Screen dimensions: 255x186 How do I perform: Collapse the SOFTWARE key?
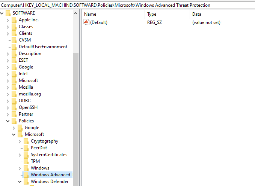(x=2, y=13)
